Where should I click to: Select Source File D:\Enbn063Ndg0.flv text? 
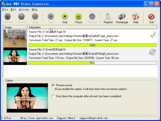[x=47, y=50]
